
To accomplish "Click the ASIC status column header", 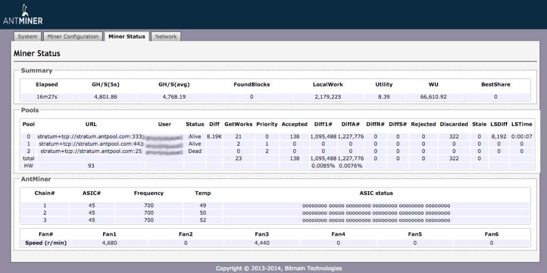I will [376, 193].
